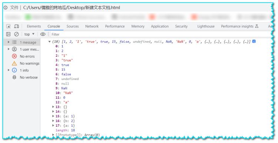278x143 pixels.
Task: Collapse the logged (18) array
Action: pos(49,41)
